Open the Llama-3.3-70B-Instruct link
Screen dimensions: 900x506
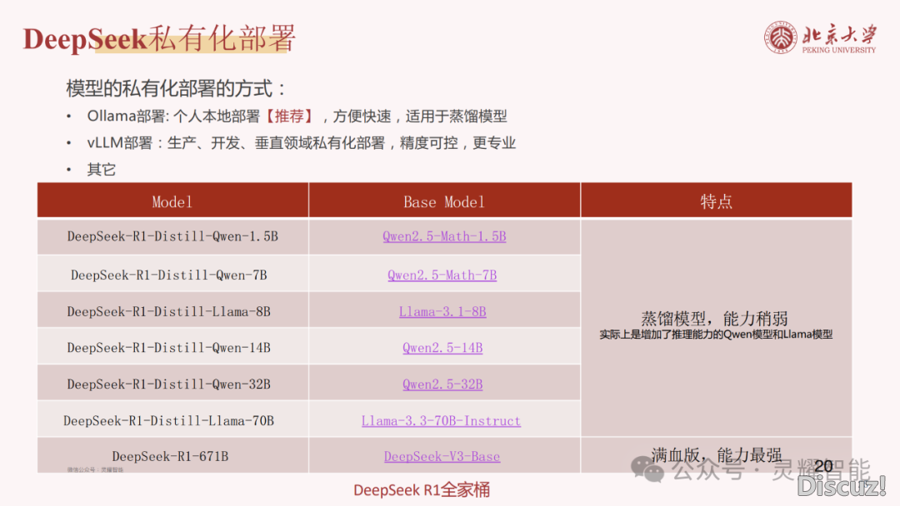coord(441,421)
